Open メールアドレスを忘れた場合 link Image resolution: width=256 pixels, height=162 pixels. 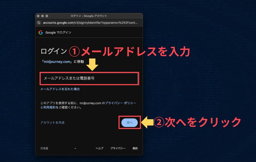pos(60,89)
